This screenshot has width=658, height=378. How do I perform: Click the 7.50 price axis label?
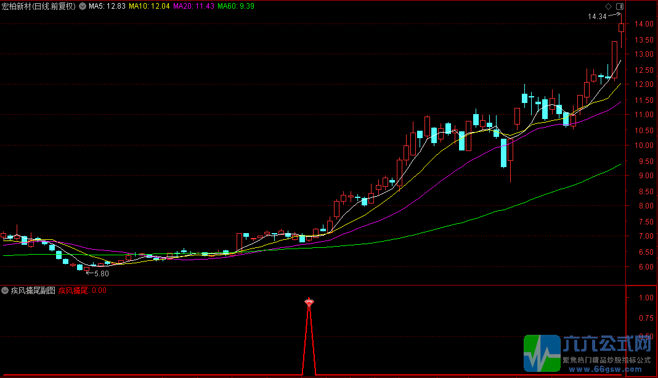tap(646, 222)
